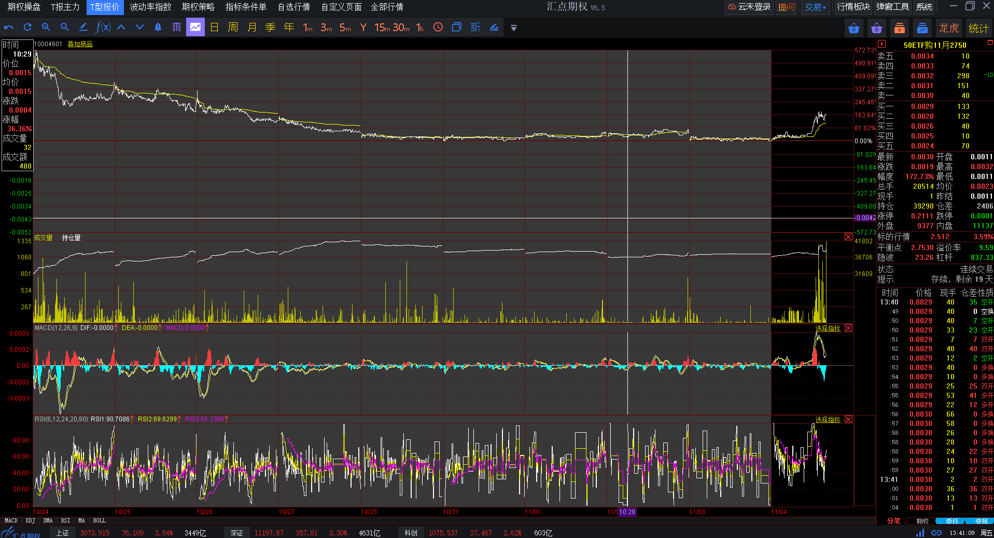This screenshot has width=994, height=538.
Task: Click the 提问 ask-question button
Action: [786, 7]
